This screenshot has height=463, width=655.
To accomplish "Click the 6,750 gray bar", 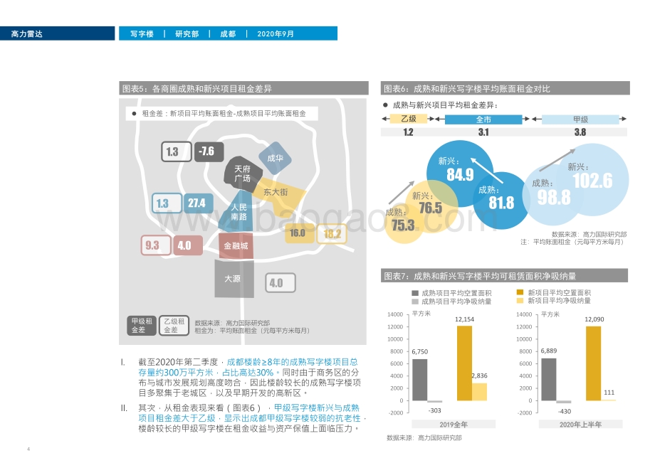I will point(420,380).
